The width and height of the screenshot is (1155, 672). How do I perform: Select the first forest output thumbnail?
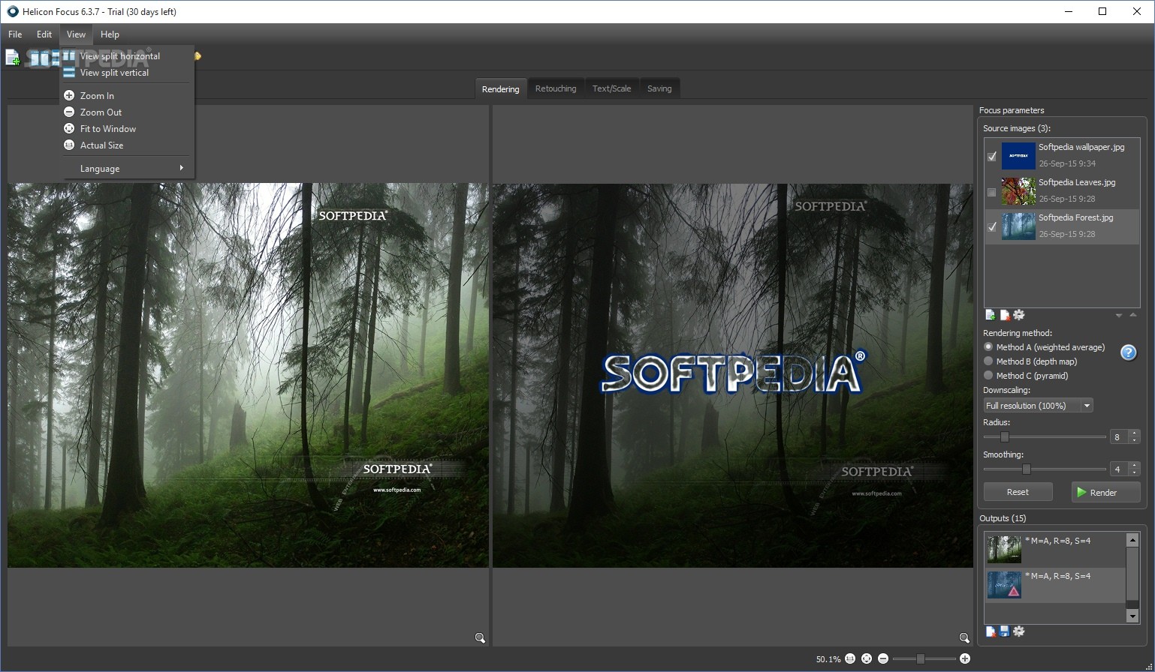click(1004, 550)
